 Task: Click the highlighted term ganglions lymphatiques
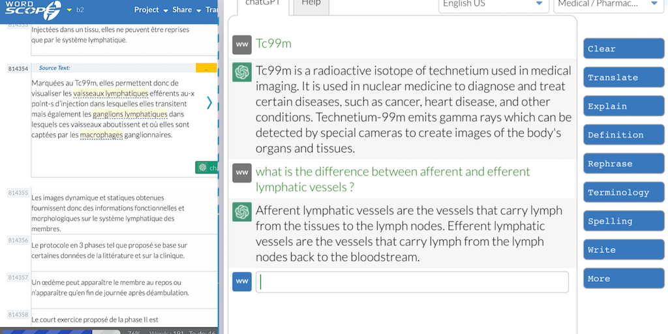click(130, 114)
